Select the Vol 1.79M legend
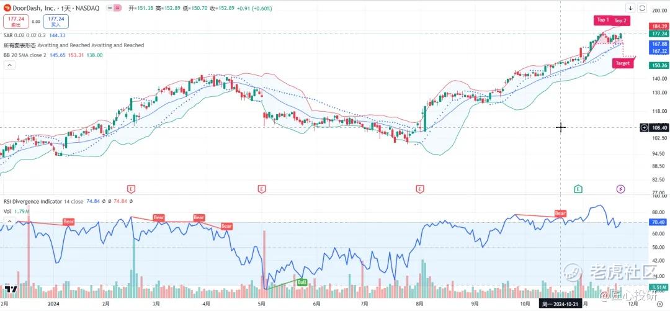Screen dimensions: 670x311 tap(16, 211)
